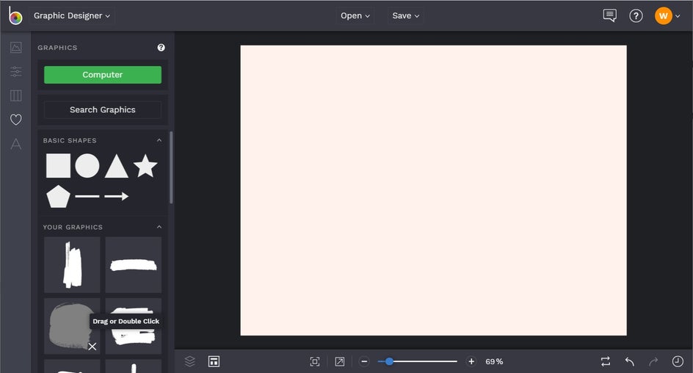Click the undo arrow icon
Viewport: 693px width, 373px height.
point(630,361)
